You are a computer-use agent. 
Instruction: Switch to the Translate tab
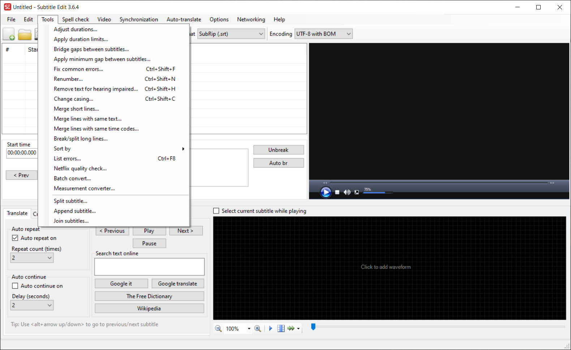click(x=17, y=213)
